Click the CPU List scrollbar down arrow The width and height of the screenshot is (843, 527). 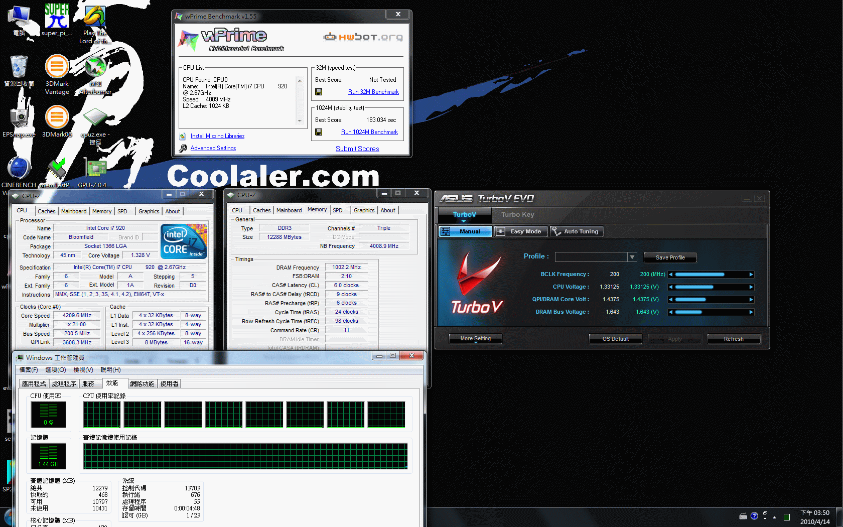point(300,120)
